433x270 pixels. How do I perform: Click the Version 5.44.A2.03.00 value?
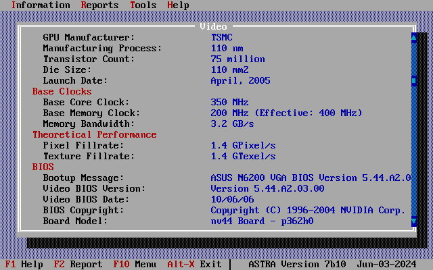pos(268,189)
